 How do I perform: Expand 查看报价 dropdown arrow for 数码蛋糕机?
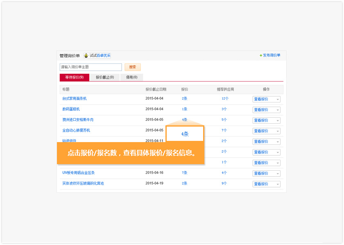[x=278, y=110]
